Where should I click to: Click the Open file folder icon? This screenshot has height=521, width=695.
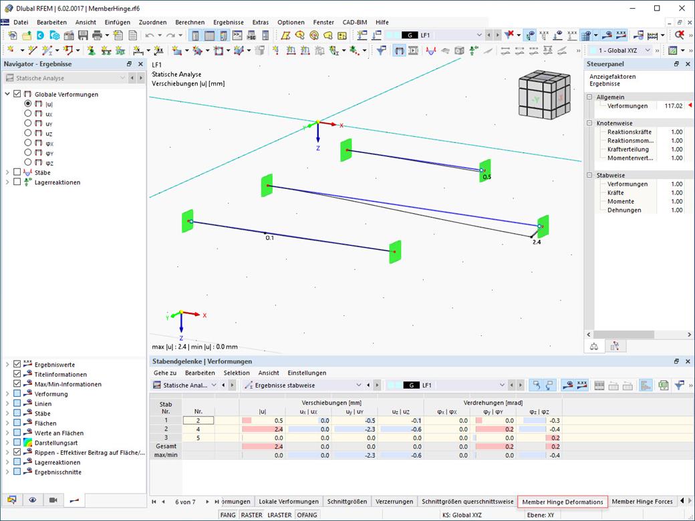click(27, 35)
